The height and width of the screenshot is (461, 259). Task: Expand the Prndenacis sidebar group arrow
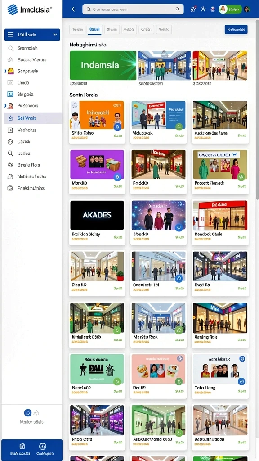5,105
